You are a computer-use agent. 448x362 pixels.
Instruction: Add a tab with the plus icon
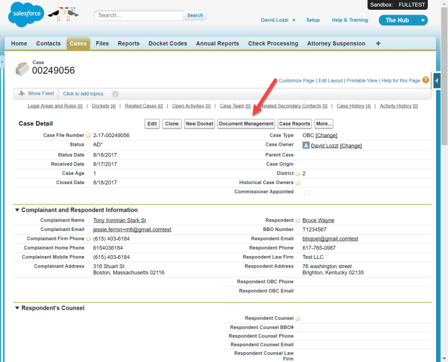379,43
